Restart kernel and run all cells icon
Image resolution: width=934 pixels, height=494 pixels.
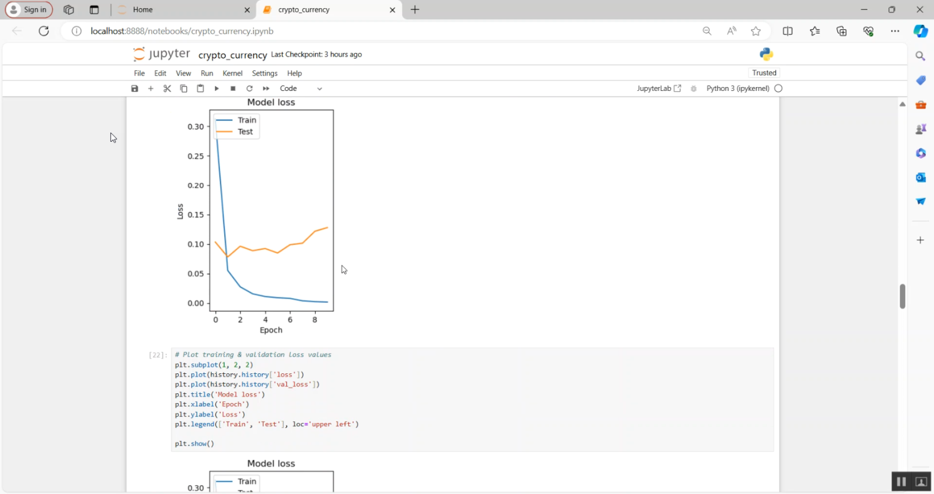tap(266, 88)
